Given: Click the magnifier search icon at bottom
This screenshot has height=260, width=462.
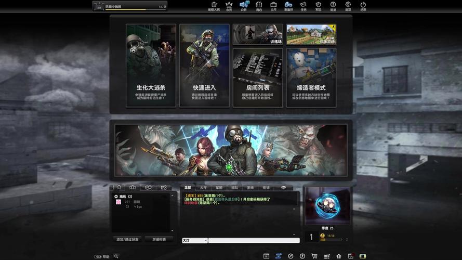Looking at the screenshot, I should [x=116, y=256].
